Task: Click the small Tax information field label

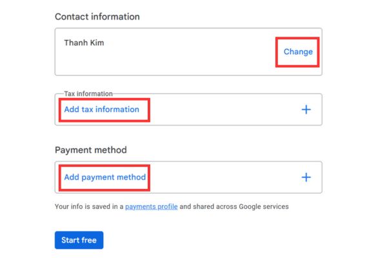Action: (x=88, y=94)
